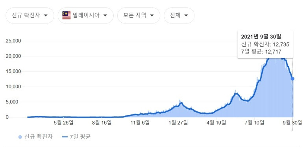307x149 pixels.
Task: Click the light-blue 신규 확진자 legend dot
Action: (x=20, y=137)
